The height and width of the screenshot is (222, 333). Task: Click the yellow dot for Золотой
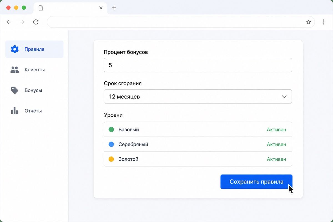click(111, 159)
